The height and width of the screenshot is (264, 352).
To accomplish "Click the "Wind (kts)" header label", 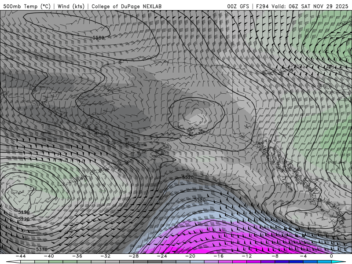I will (x=71, y=6).
